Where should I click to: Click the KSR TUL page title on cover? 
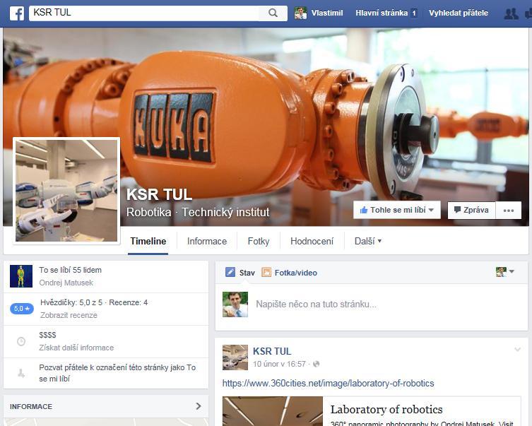[160, 195]
